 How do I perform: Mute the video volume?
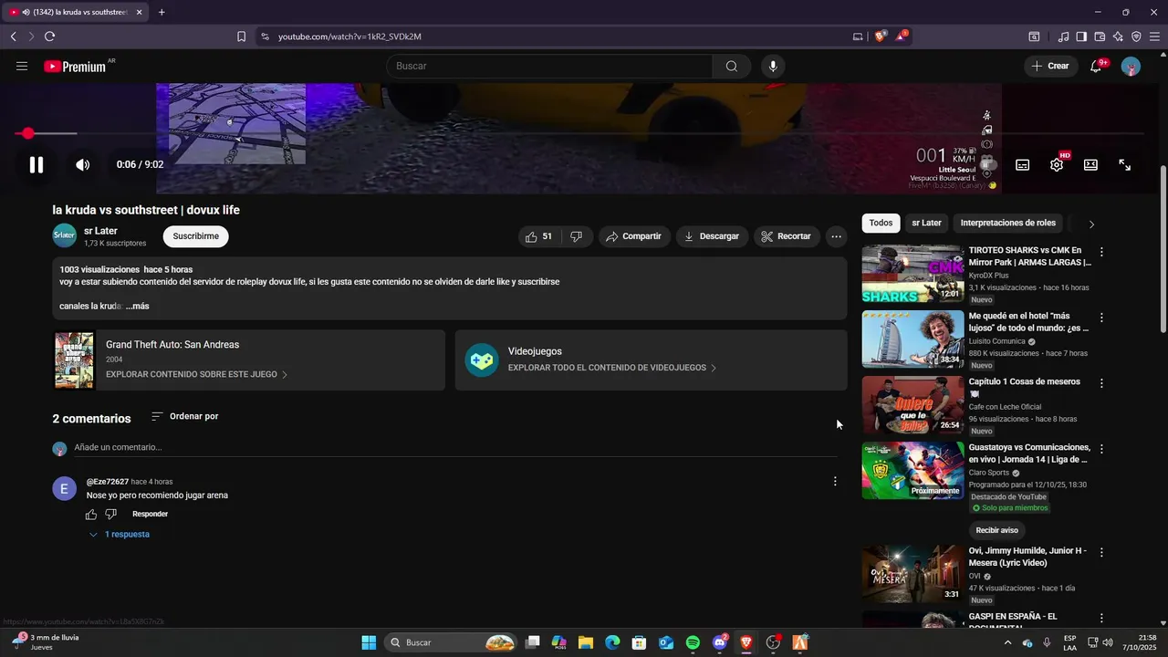[82, 165]
